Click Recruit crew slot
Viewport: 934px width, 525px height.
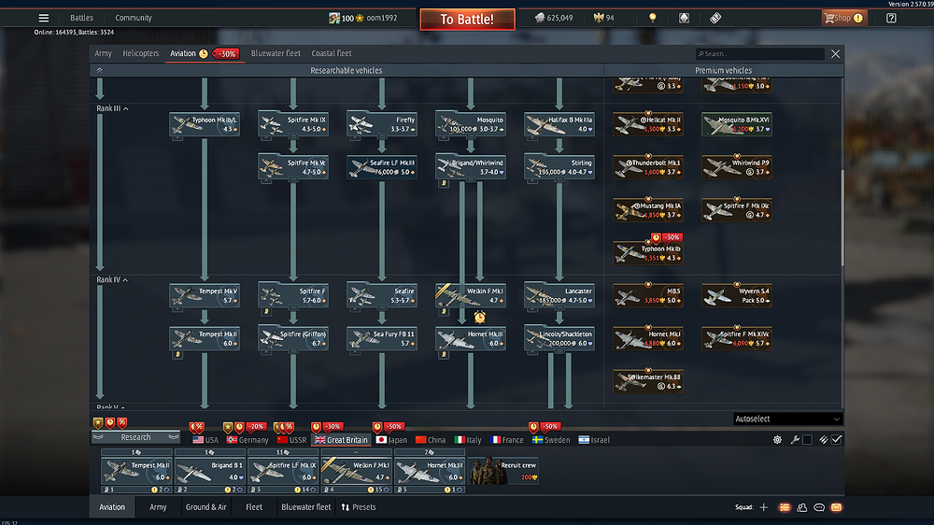(x=503, y=471)
